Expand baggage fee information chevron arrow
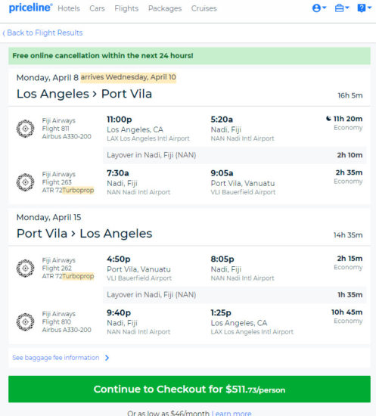This screenshot has height=416, width=376. click(107, 358)
